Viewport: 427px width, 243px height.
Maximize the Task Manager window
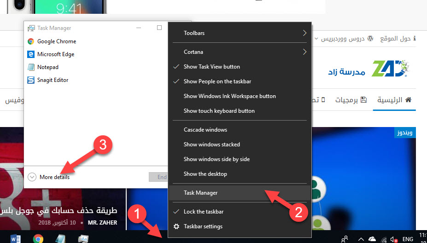click(159, 28)
